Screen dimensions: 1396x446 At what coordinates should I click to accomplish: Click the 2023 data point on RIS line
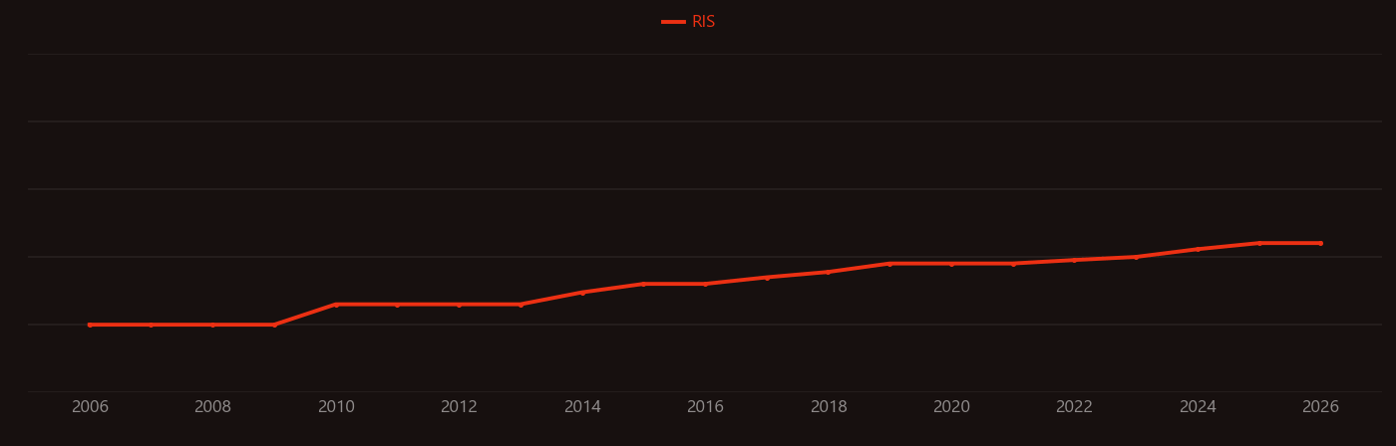click(x=1136, y=257)
